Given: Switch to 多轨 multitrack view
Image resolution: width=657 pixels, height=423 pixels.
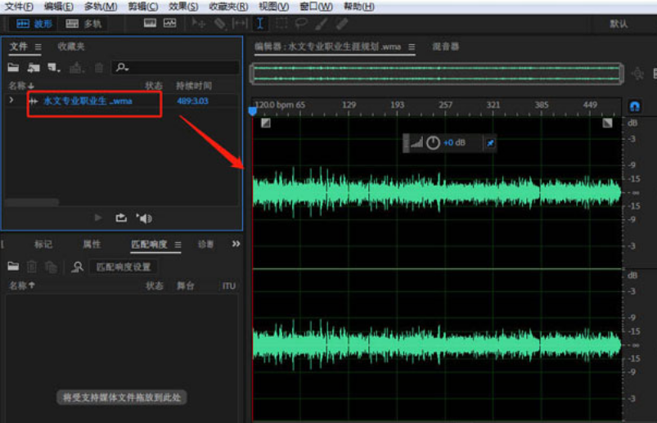Looking at the screenshot, I should [x=83, y=24].
